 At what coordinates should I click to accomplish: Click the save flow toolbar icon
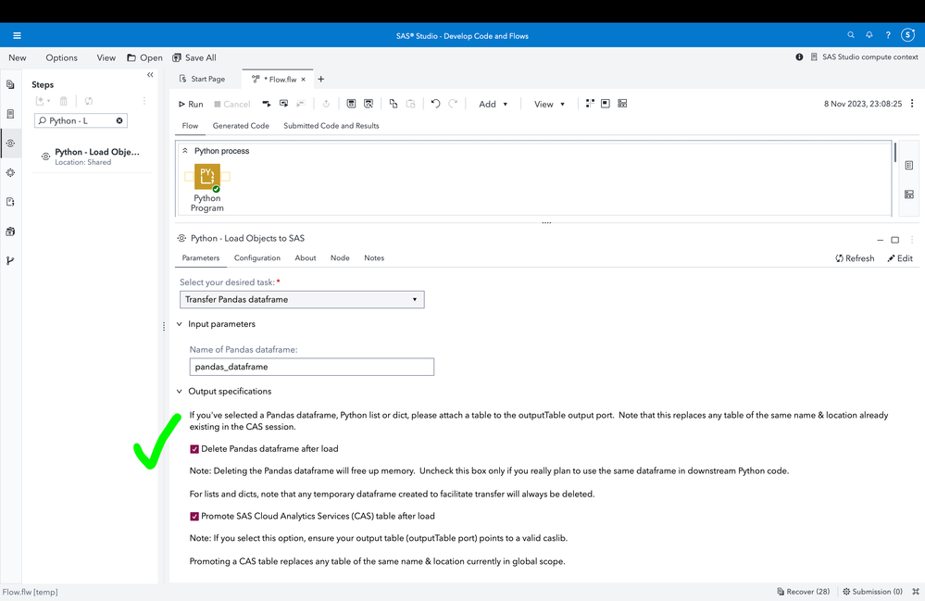[x=351, y=104]
